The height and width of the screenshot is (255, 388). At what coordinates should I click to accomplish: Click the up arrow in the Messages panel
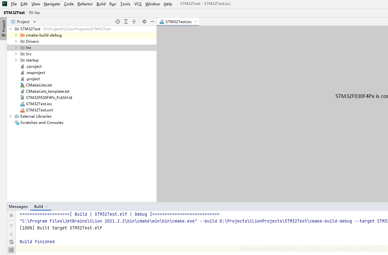(x=11, y=226)
